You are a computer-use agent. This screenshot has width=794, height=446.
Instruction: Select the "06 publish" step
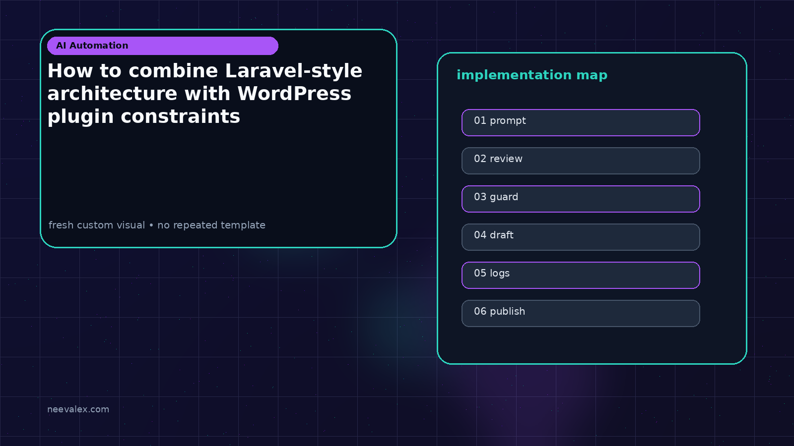(x=581, y=313)
